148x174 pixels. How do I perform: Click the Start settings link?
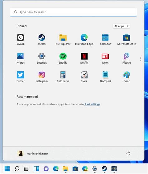click(92, 104)
